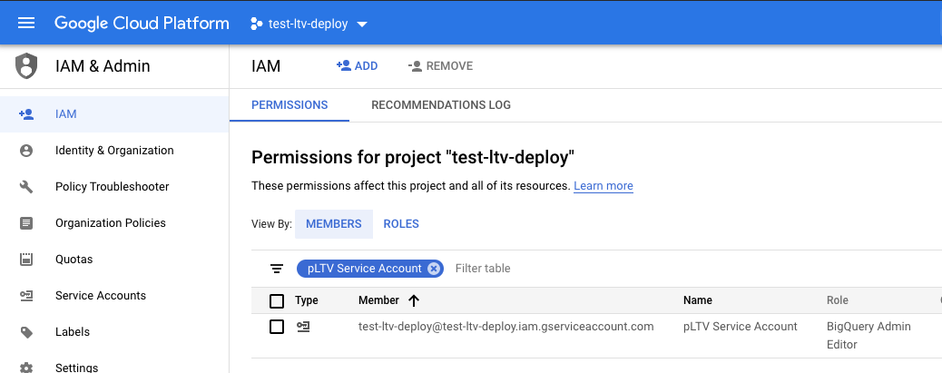Click the Identity & Organization person icon
The height and width of the screenshot is (373, 942).
(x=26, y=151)
